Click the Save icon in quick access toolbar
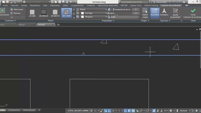The image size is (201, 113). coord(60,2)
